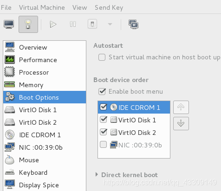Move selected boot device down
The image size is (221, 191).
181,123
